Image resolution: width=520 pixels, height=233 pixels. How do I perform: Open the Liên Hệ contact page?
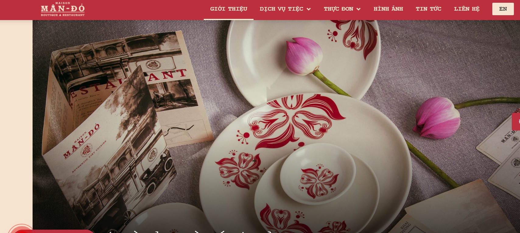coord(467,9)
